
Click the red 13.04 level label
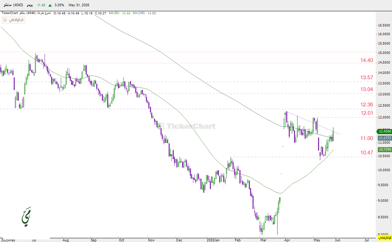367,89
